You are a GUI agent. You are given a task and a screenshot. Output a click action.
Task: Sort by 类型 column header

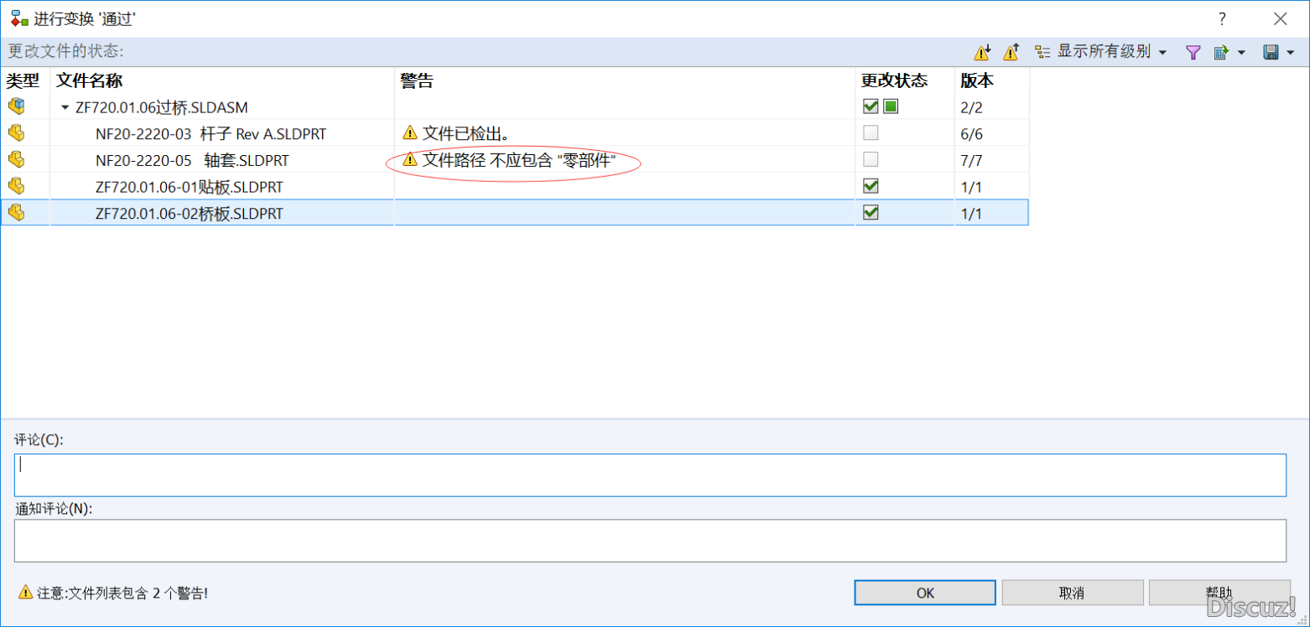(24, 80)
